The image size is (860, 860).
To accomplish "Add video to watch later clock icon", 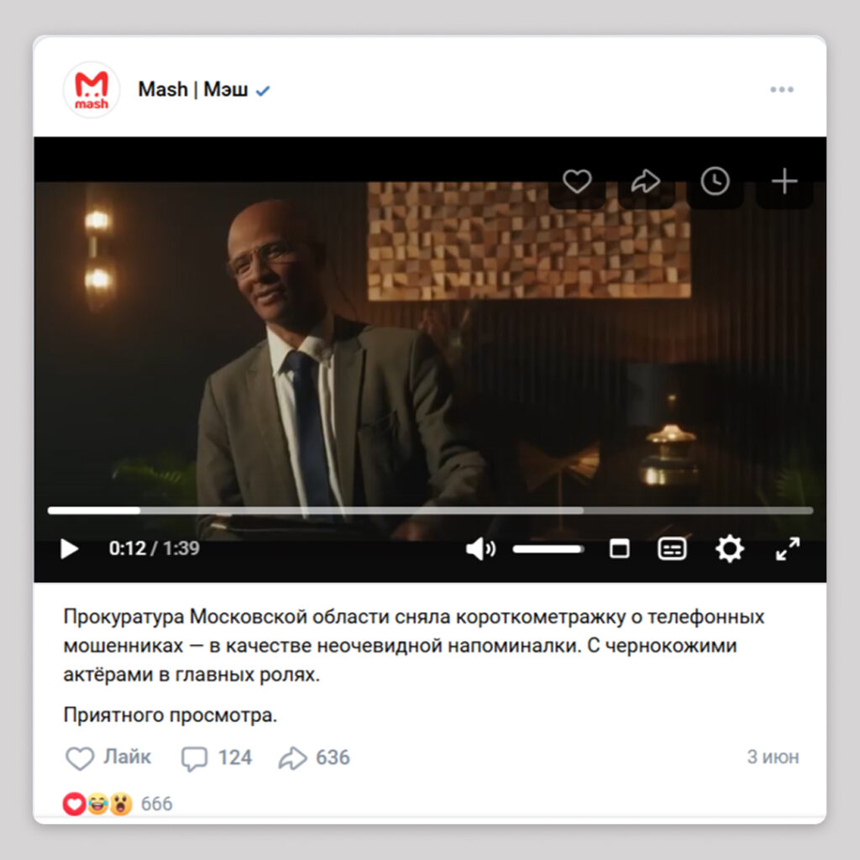I will pyautogui.click(x=715, y=181).
